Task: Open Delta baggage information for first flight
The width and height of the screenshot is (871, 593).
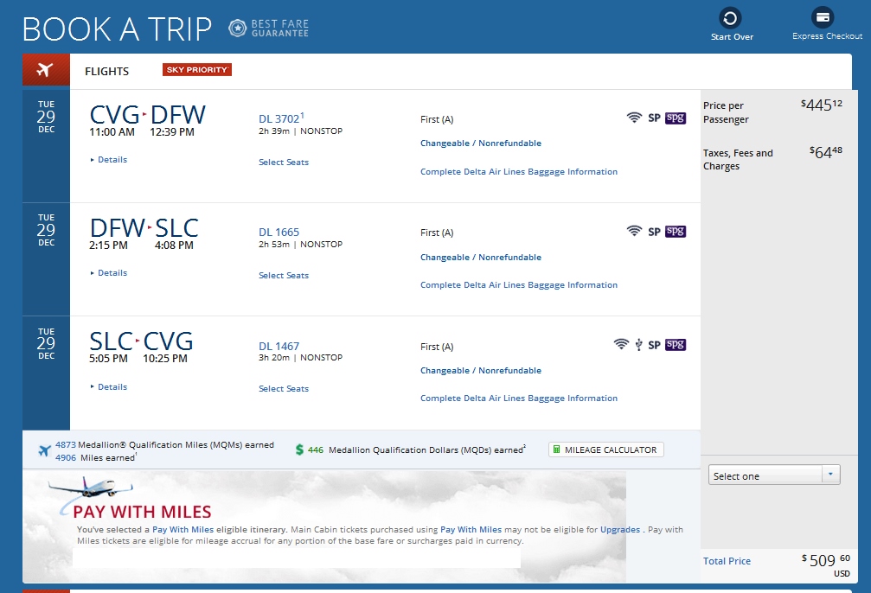Action: tap(519, 171)
